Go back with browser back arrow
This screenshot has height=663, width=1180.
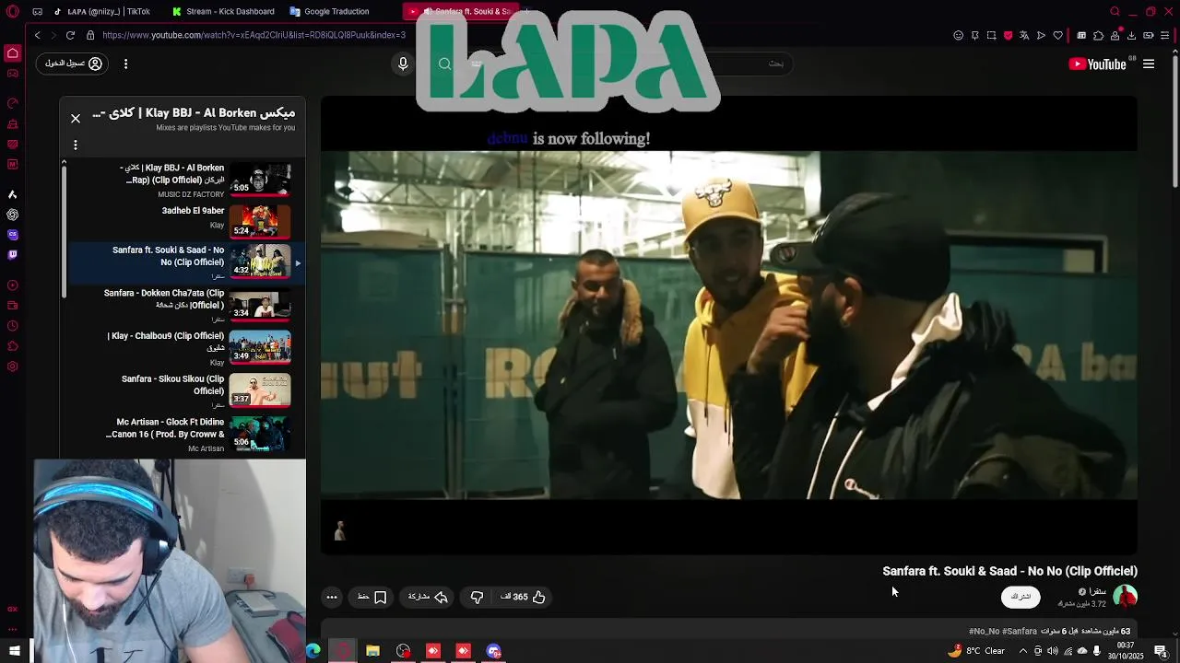tap(37, 35)
